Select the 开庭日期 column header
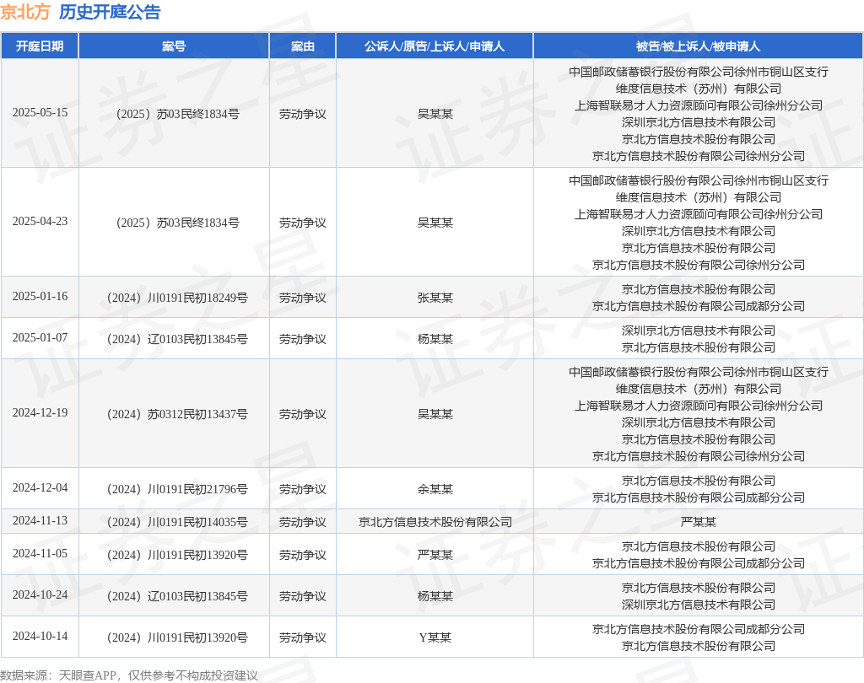Screen dimensions: 864x683 click(40, 46)
